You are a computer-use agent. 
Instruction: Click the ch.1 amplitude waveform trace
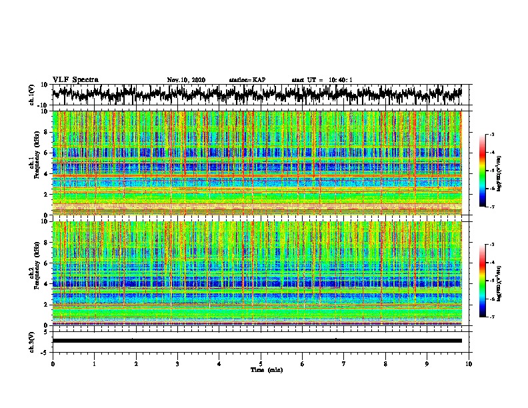(x=257, y=94)
